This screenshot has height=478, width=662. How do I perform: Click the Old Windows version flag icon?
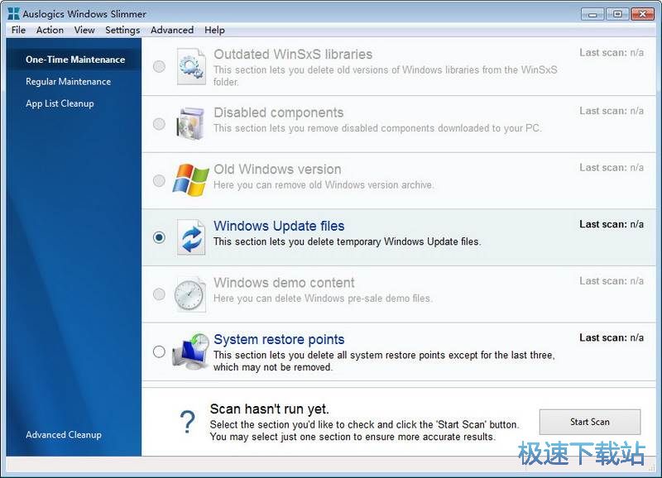[191, 180]
